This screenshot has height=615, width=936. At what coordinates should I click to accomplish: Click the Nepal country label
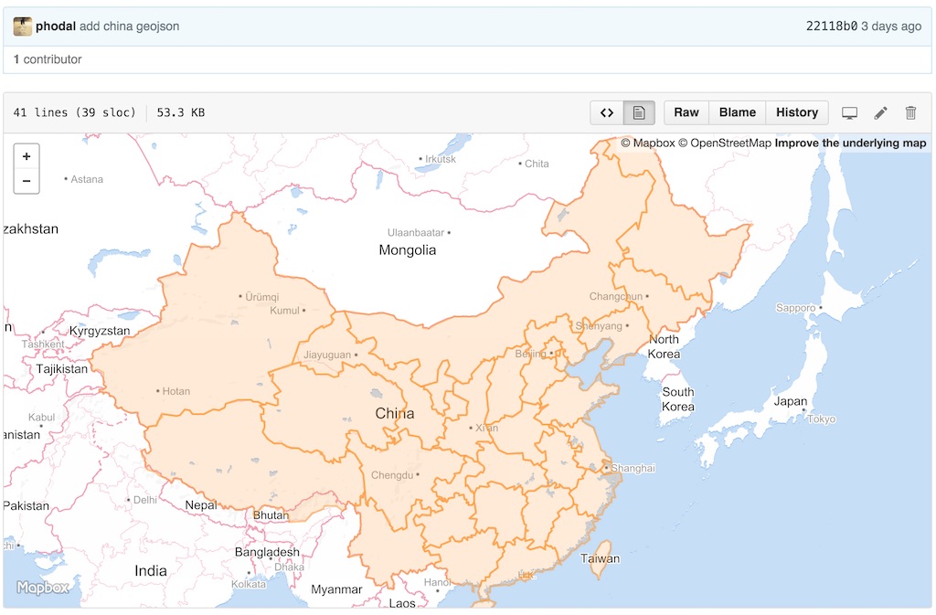[201, 505]
